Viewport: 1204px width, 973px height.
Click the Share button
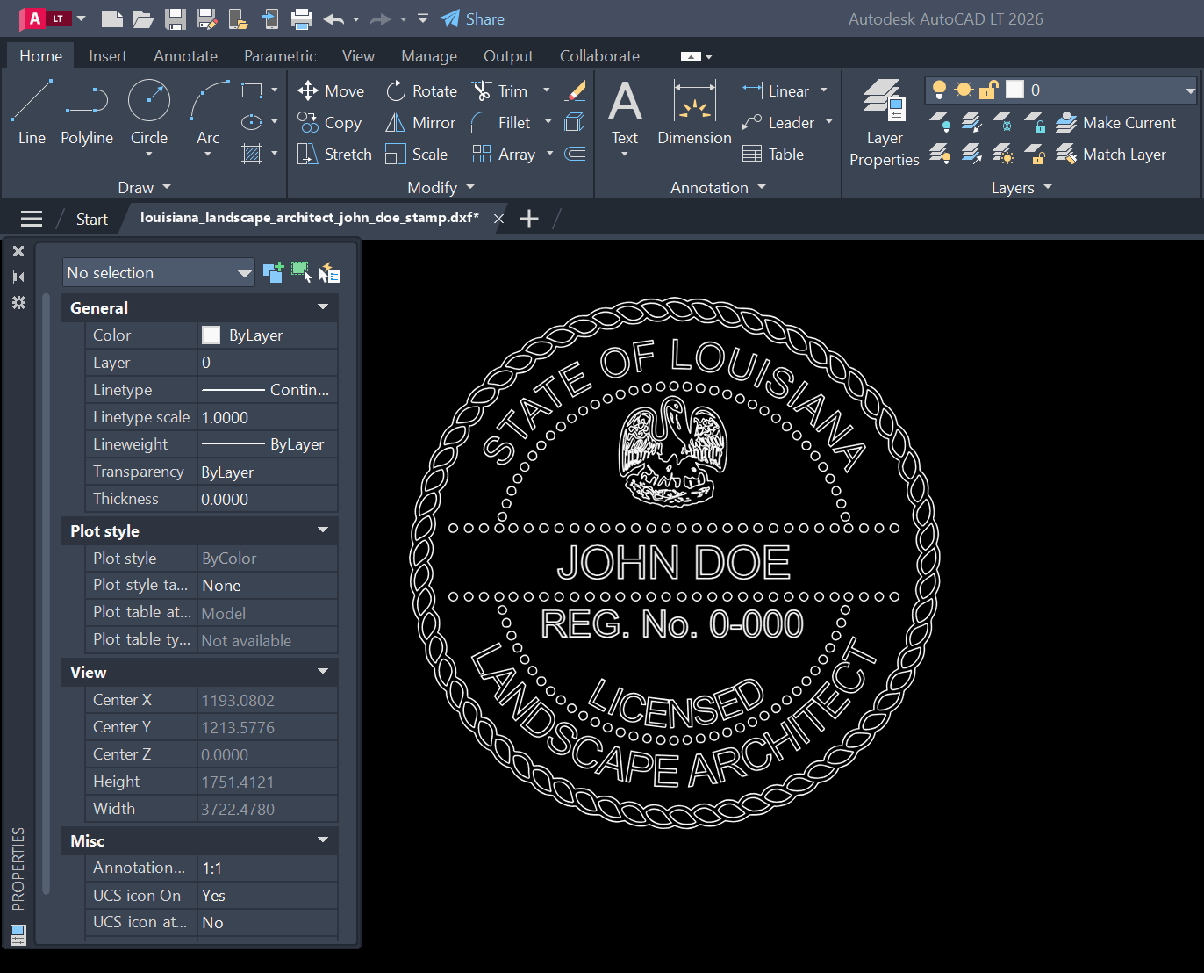coord(472,18)
